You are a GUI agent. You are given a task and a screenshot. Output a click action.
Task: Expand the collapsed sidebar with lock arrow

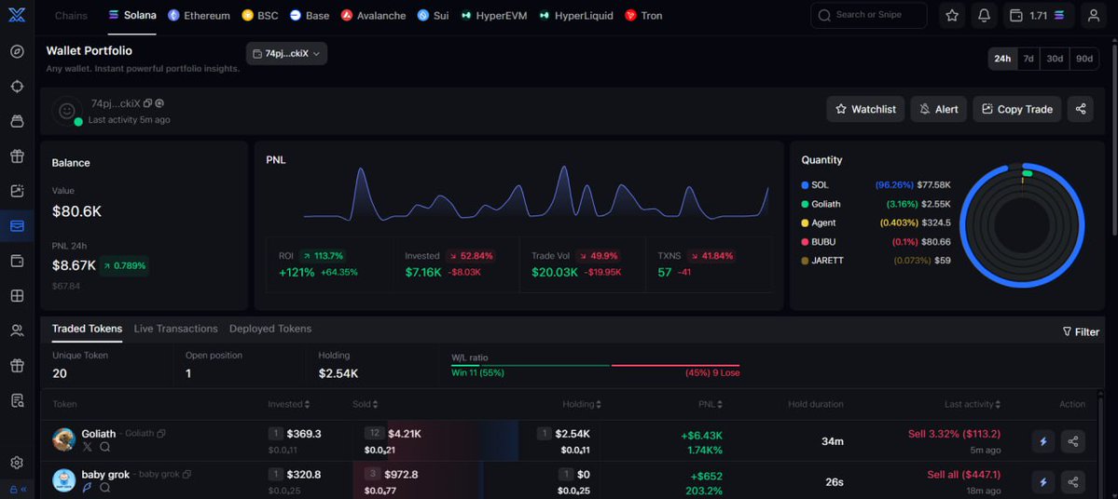tap(17, 489)
